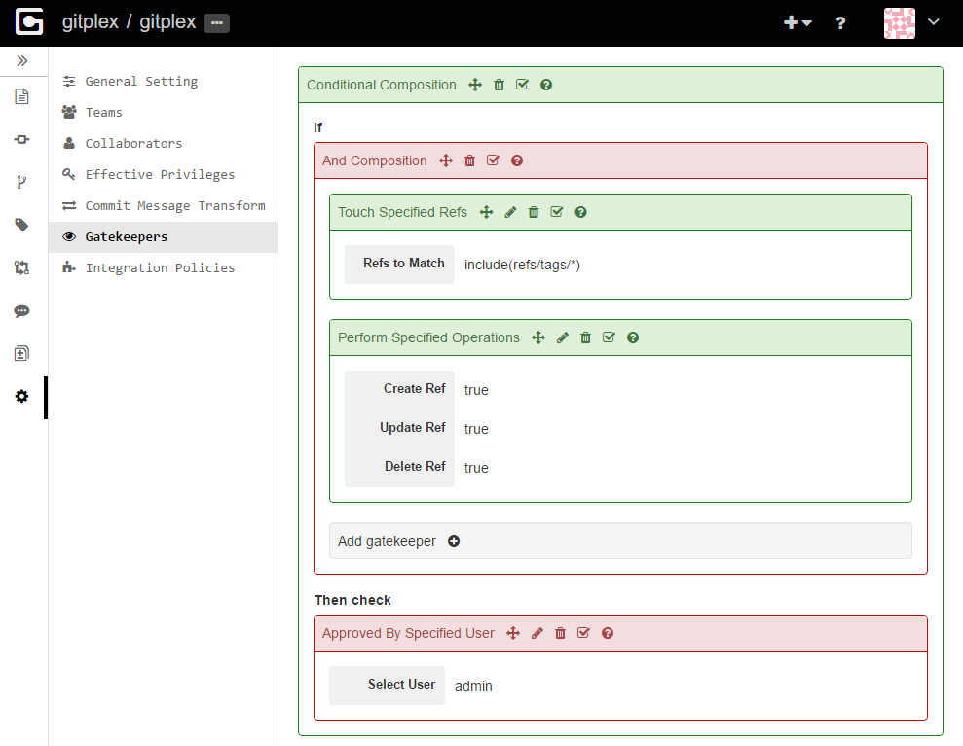Open the gitplex account link in breadcrumb
Image resolution: width=963 pixels, height=746 pixels.
pos(91,22)
